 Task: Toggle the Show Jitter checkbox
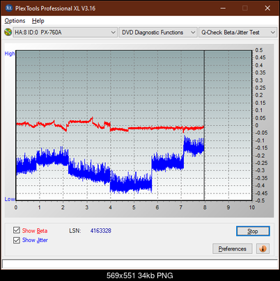point(17,240)
